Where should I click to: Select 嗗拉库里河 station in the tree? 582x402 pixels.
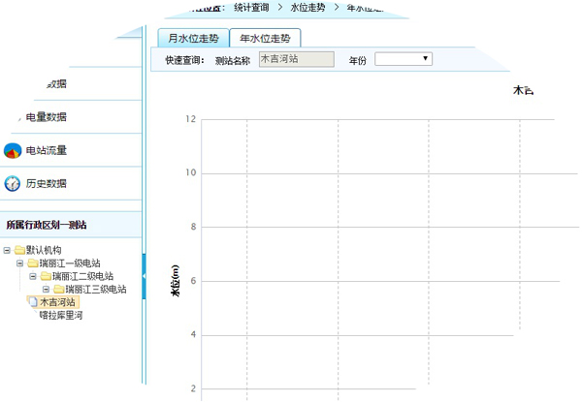[x=60, y=315]
